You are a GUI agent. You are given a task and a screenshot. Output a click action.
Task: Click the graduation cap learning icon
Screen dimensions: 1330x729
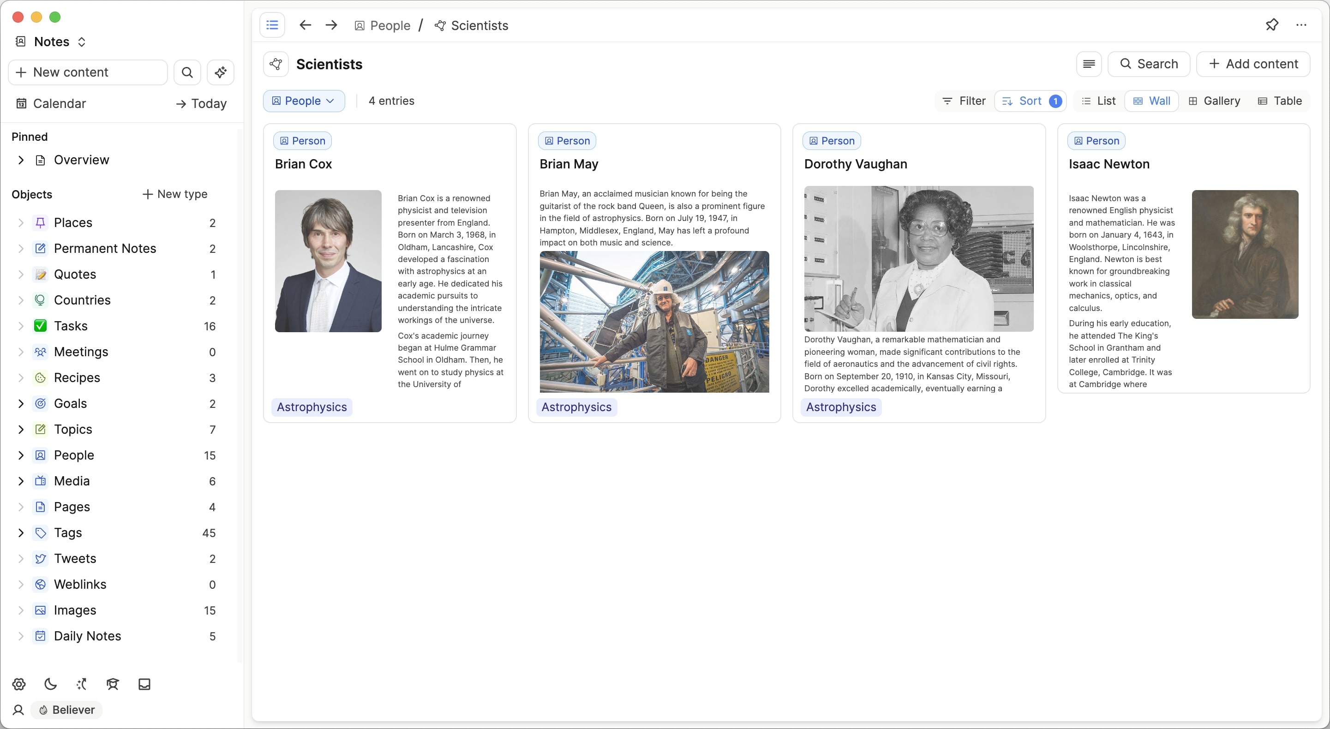click(113, 684)
